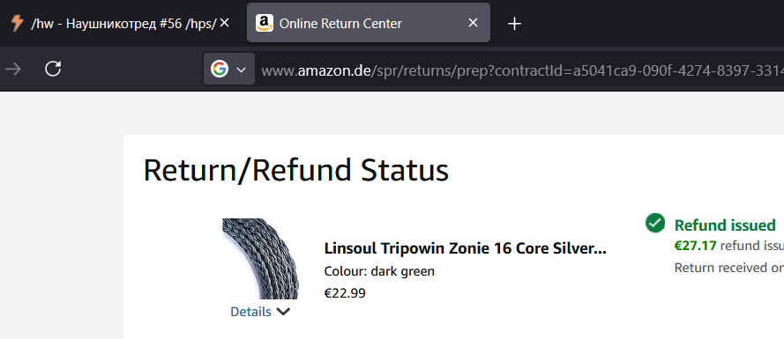Click the reload page button
The height and width of the screenshot is (339, 784).
(x=53, y=69)
